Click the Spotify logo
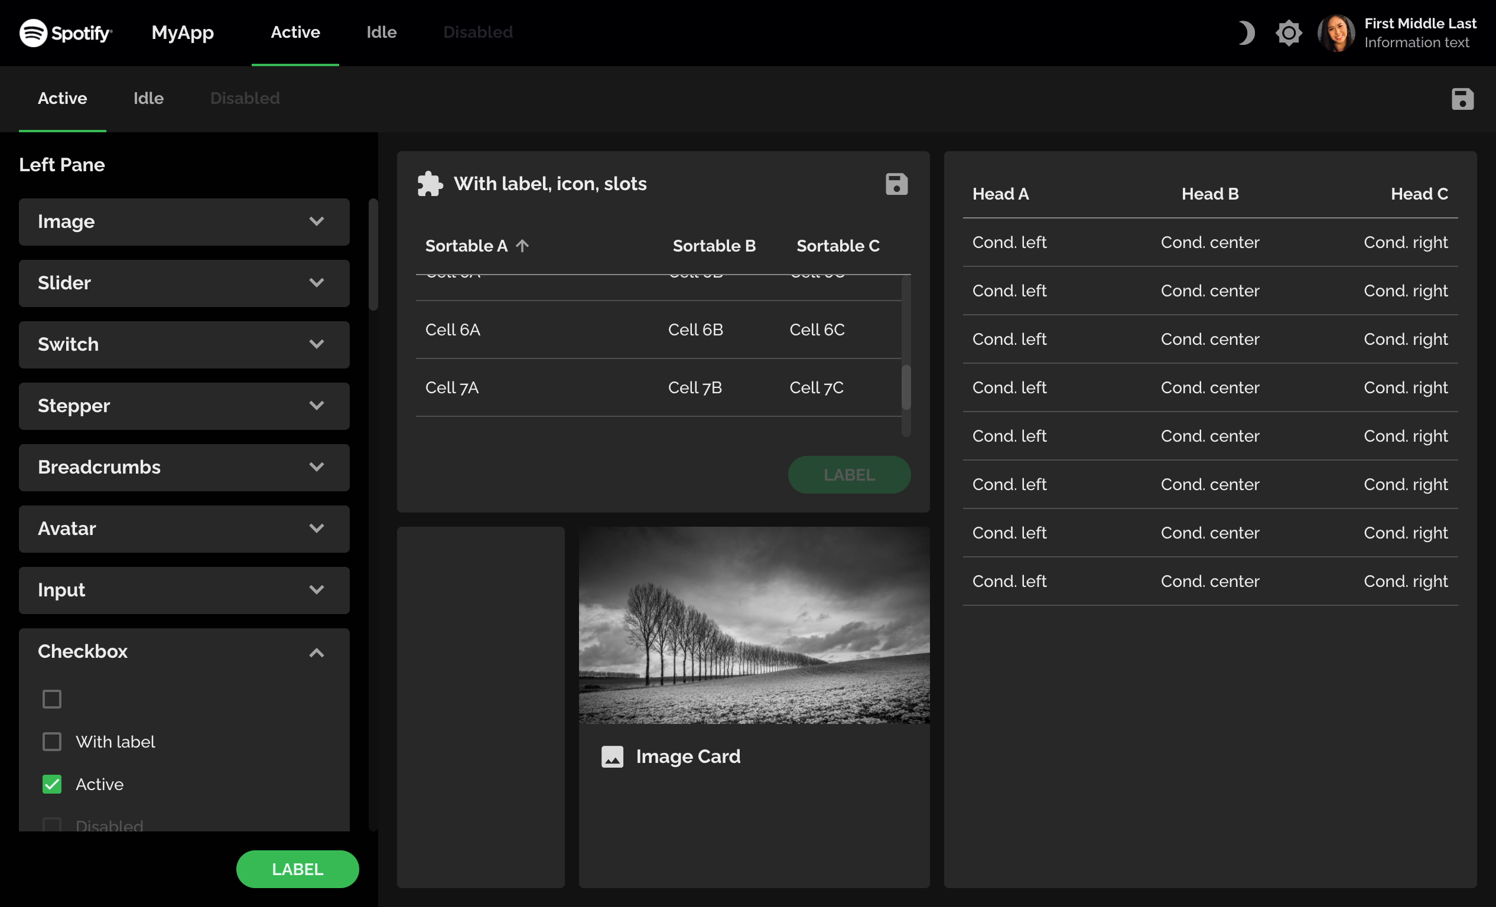 coord(66,32)
